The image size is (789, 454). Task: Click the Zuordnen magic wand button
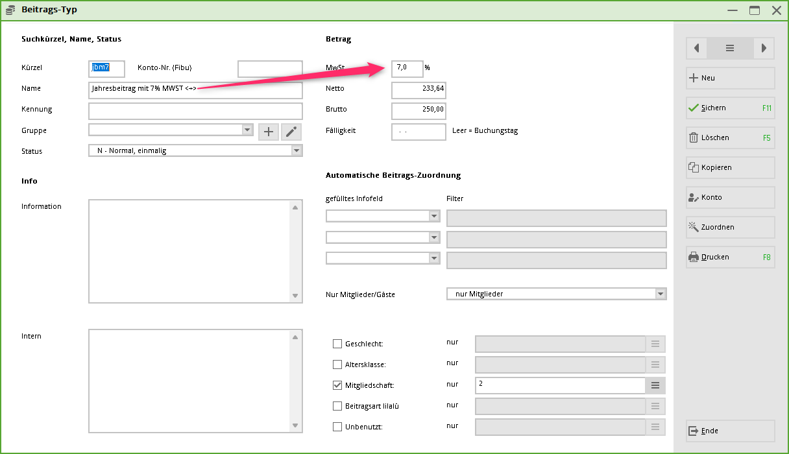click(x=730, y=227)
